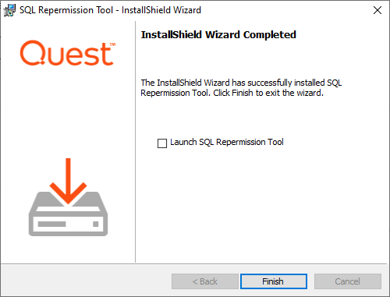Click the small square light on the drive graphic

click(x=96, y=224)
